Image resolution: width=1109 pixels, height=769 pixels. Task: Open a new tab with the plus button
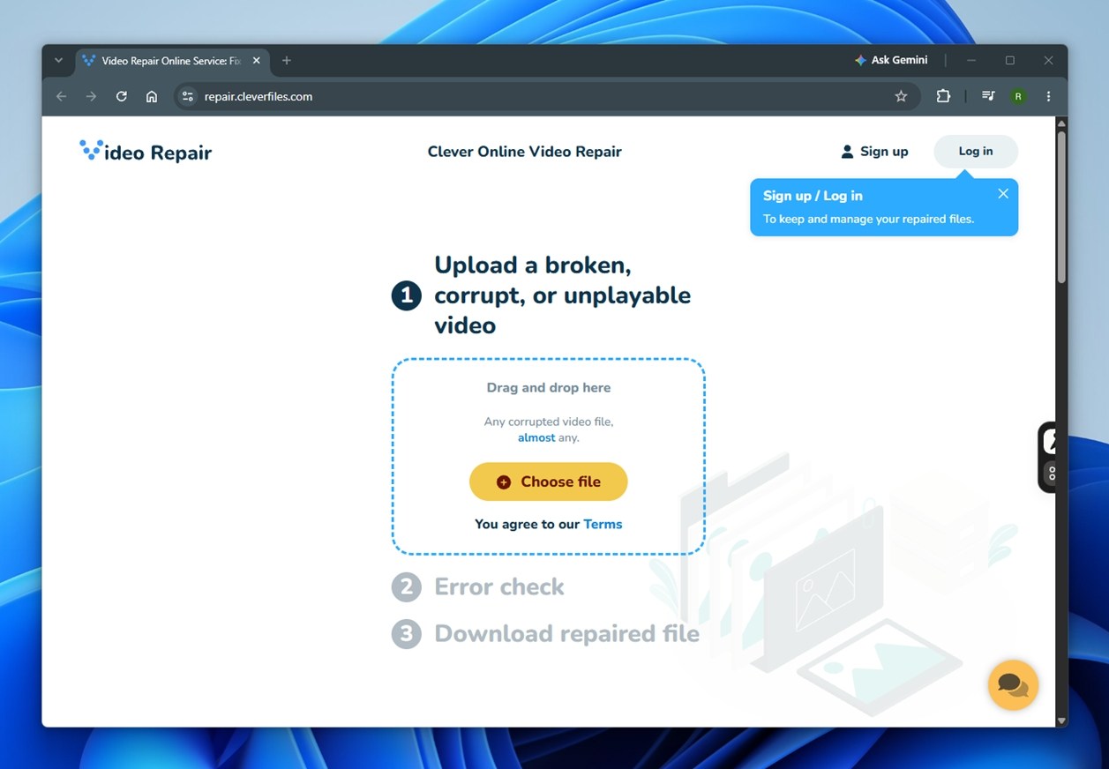(286, 61)
